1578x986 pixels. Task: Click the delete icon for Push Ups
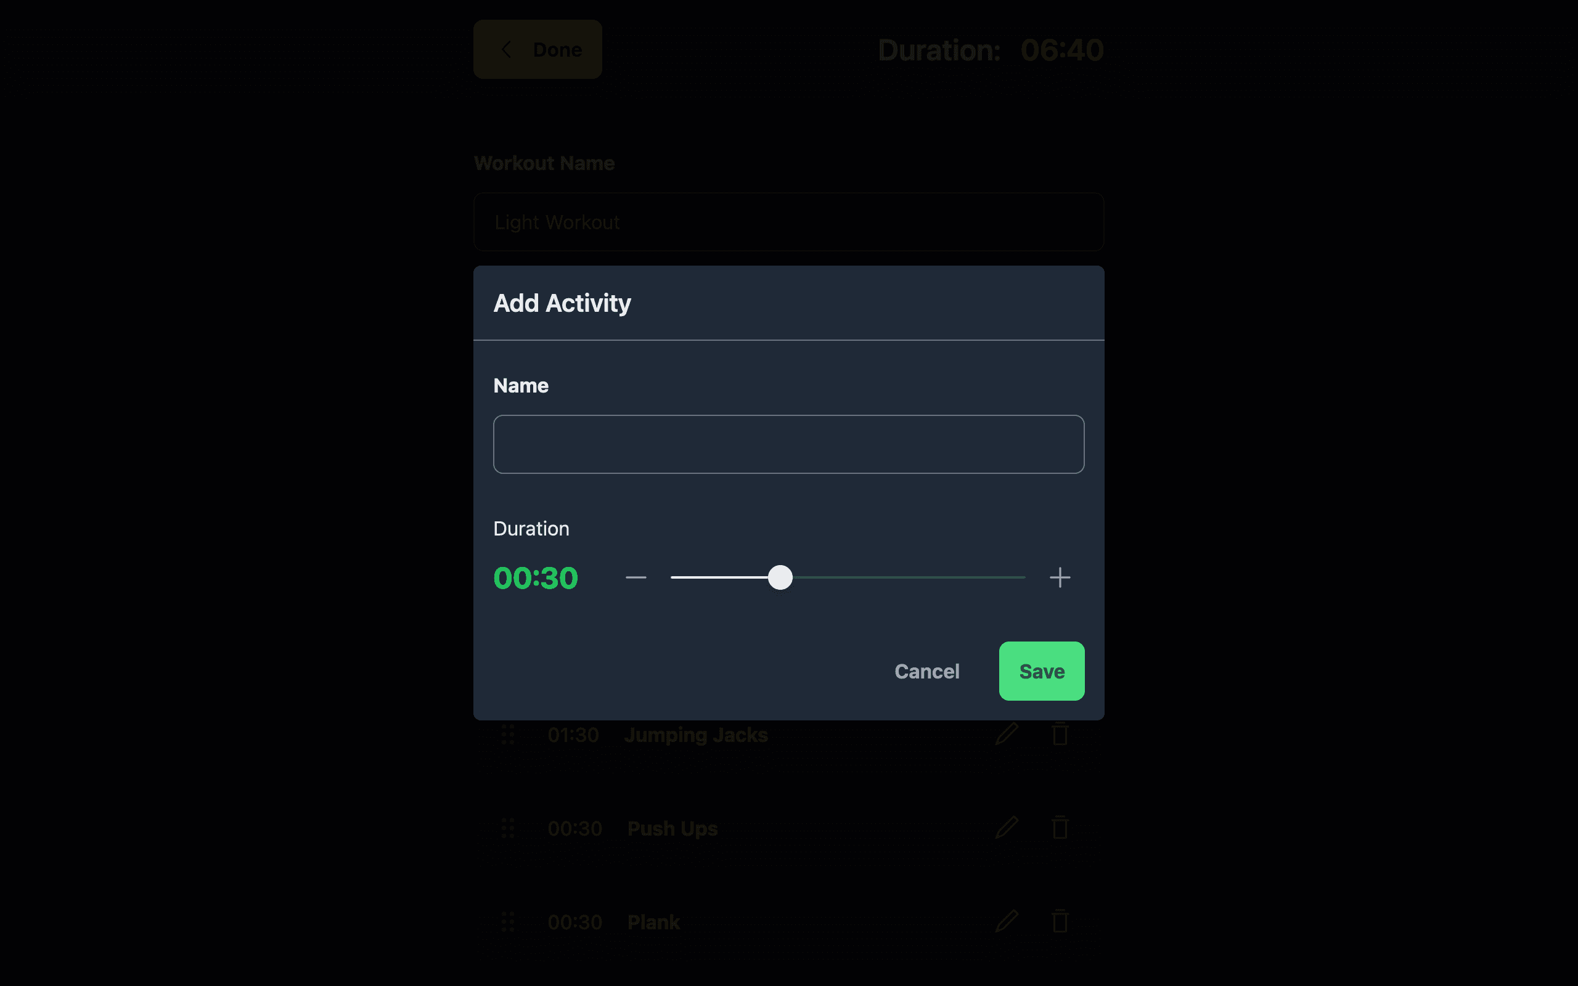click(1059, 827)
